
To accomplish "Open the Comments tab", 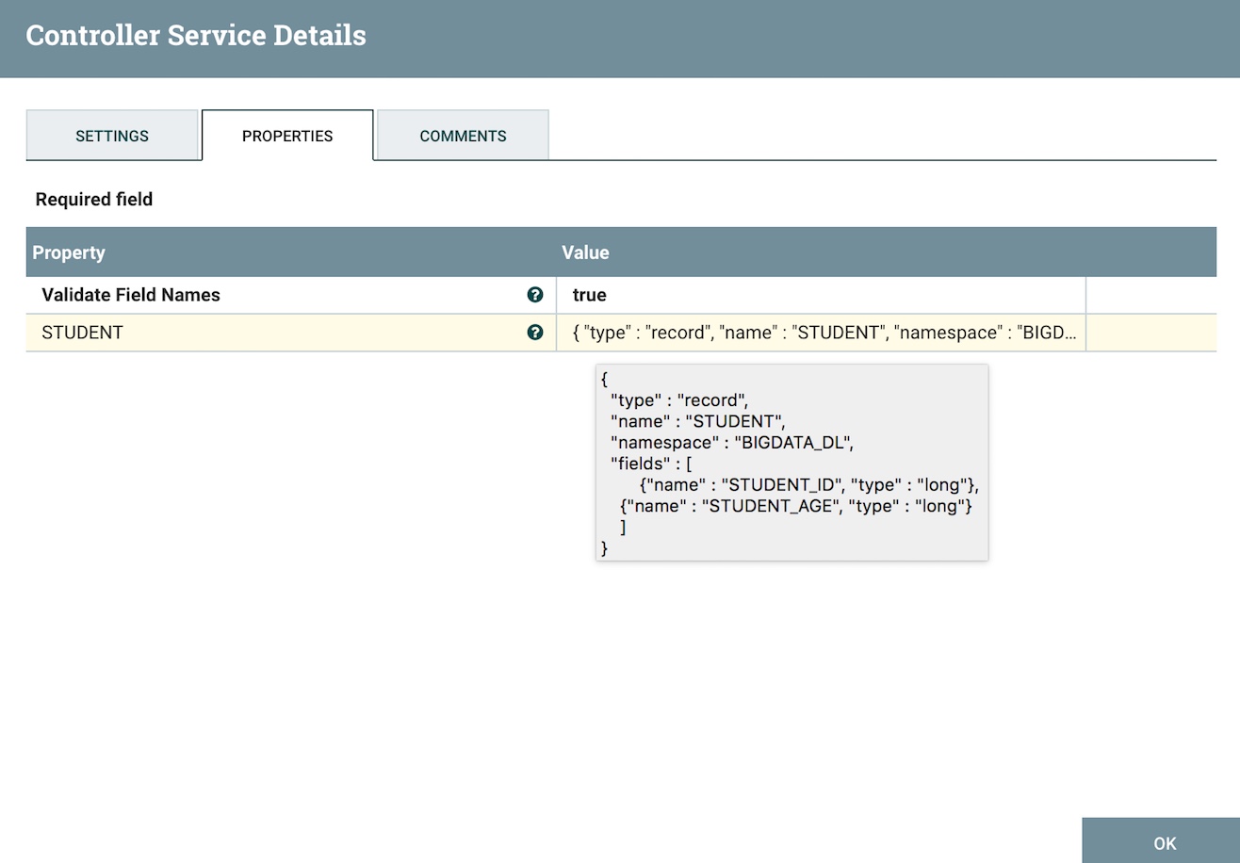I will pos(463,136).
